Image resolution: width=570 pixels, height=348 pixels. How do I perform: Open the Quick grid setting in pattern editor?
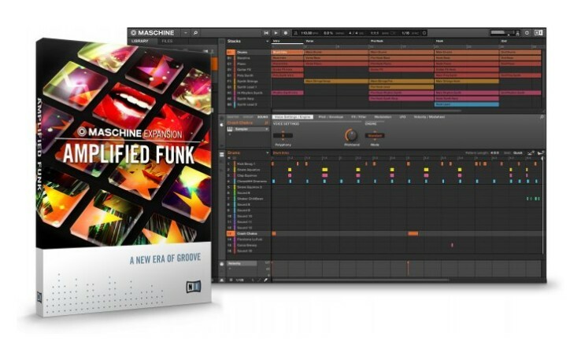click(518, 153)
